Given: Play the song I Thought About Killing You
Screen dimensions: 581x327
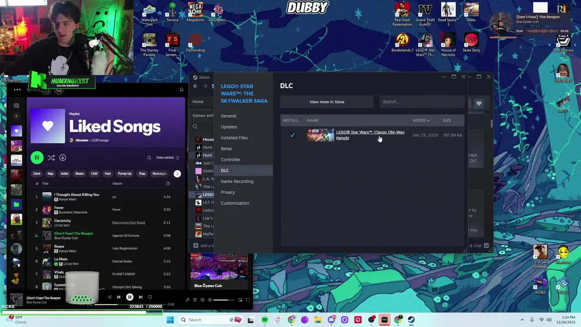Looking at the screenshot, I should tap(76, 194).
